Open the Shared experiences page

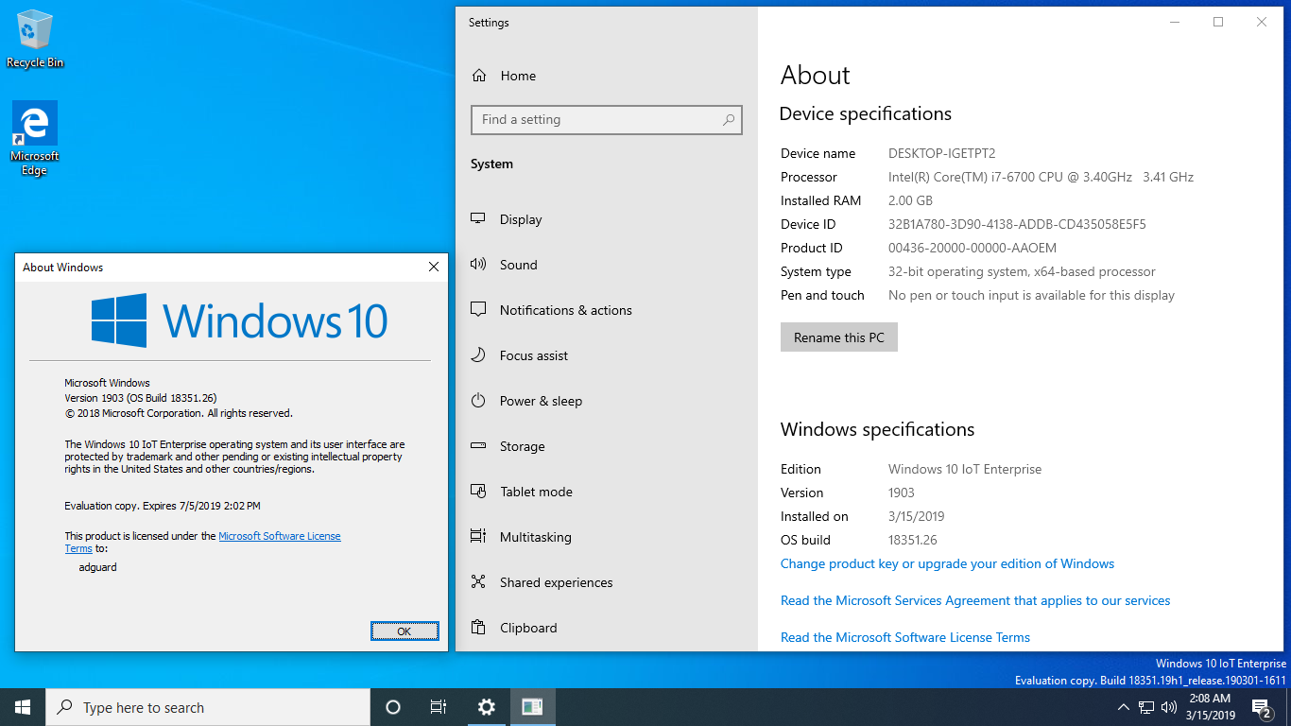pos(607,582)
